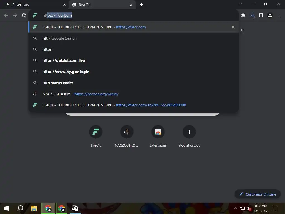
Task: Close the Downloads tab
Action: pyautogui.click(x=65, y=5)
